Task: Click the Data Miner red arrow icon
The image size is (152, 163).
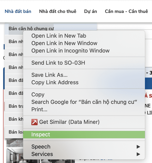Action: pos(34,122)
